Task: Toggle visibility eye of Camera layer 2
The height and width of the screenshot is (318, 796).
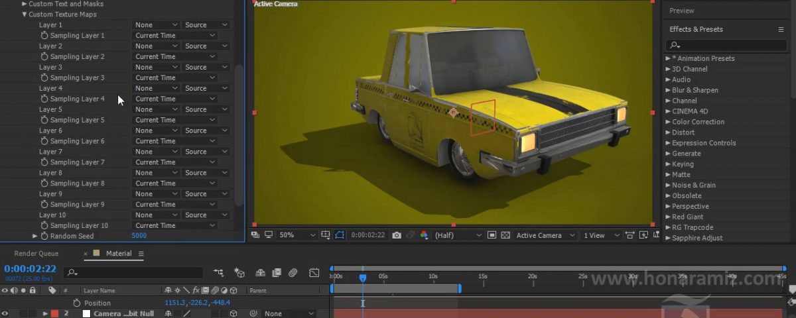Action: pos(5,313)
